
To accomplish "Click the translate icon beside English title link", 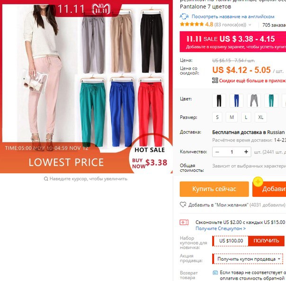I will coord(184,17).
